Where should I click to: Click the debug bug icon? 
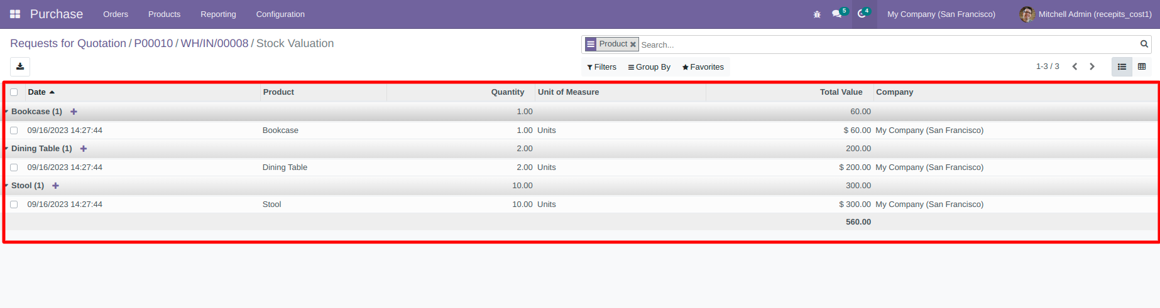[x=817, y=14]
